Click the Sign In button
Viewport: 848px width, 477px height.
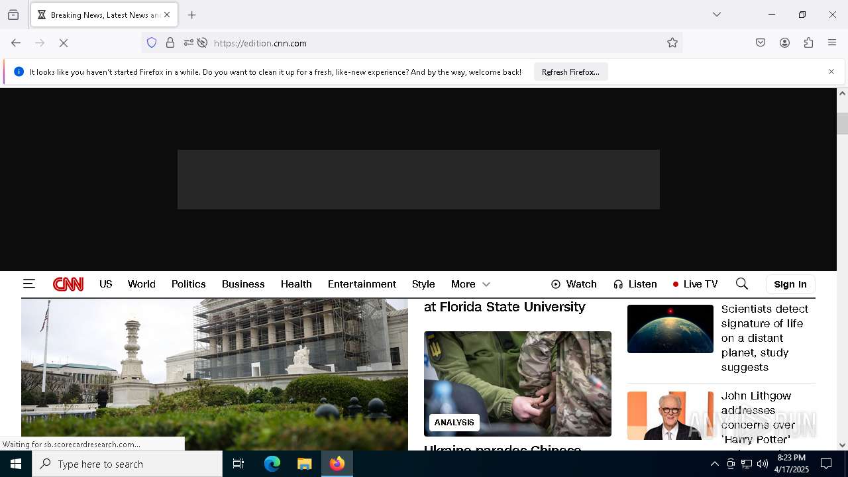coord(790,284)
